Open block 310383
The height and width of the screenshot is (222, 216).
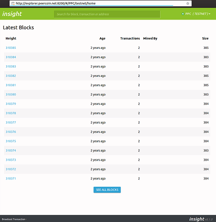(11, 67)
